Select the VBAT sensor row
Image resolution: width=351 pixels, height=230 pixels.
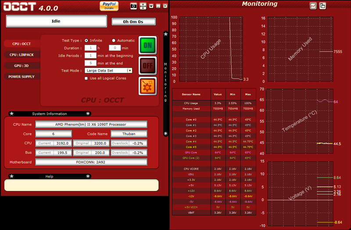tap(214, 213)
